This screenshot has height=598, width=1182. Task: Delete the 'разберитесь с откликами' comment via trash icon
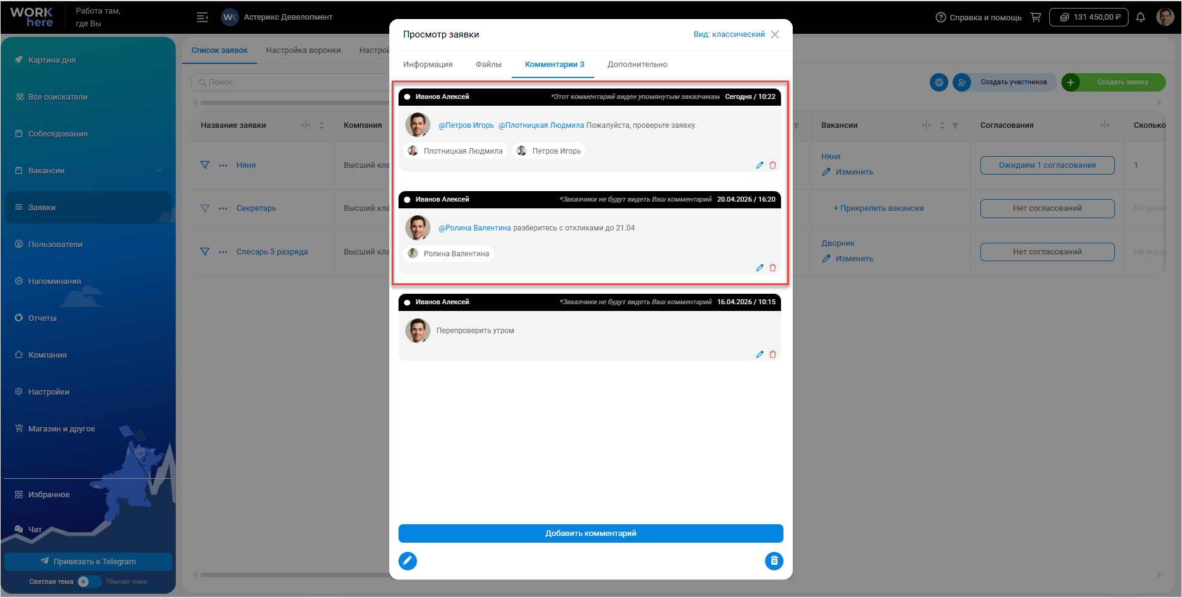pos(773,268)
